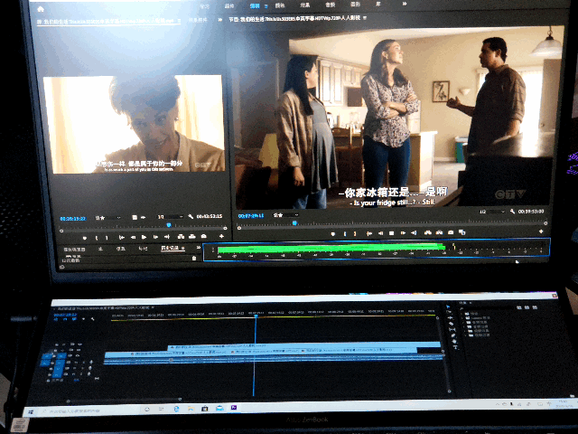Switch to the 颜色 workspace tab
Screen dimensions: 578x434
[280, 5]
